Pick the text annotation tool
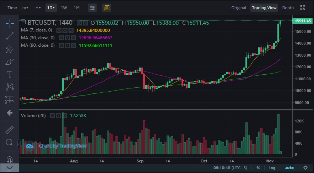The width and height of the screenshot is (314, 173). click(x=9, y=74)
